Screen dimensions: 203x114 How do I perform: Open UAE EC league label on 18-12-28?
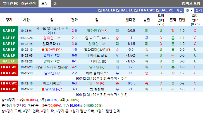click(9, 61)
